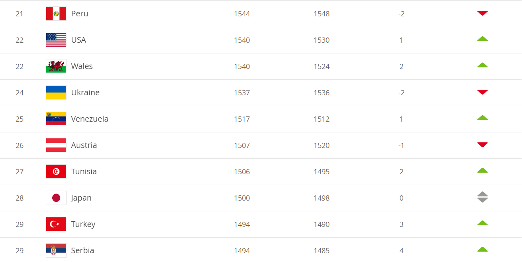Select the Serbia country name

[82, 250]
